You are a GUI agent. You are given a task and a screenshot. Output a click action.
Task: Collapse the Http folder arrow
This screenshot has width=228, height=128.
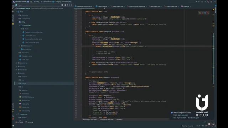(18, 22)
